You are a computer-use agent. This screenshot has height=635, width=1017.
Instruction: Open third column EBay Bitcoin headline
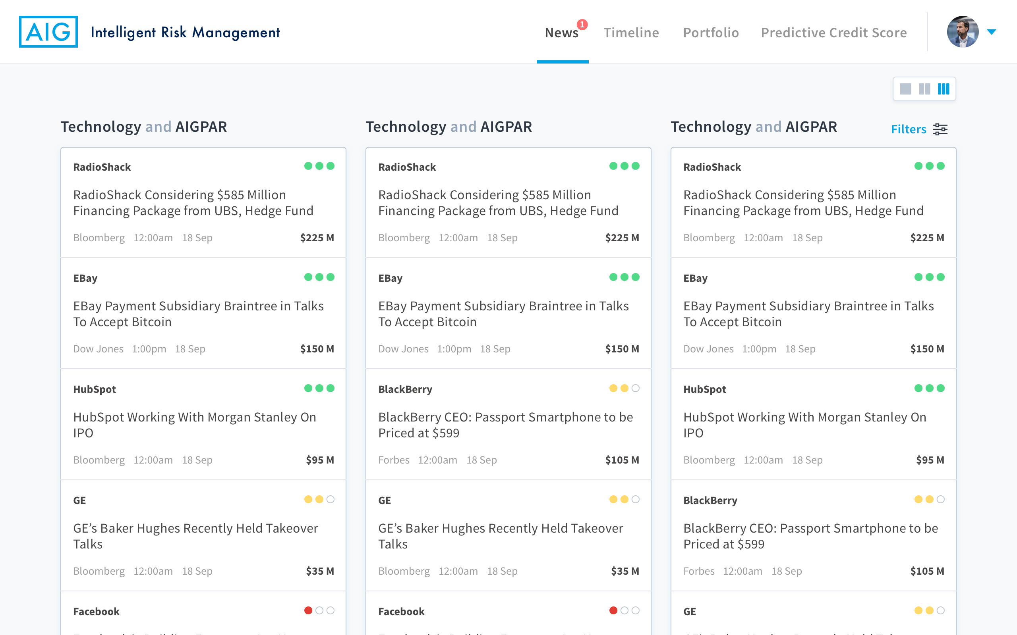point(808,314)
